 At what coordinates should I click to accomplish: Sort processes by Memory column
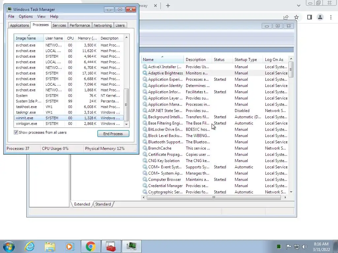[x=87, y=38]
